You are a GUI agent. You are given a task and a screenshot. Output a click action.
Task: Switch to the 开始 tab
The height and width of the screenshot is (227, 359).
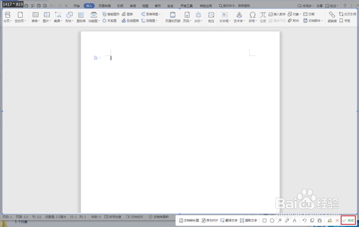(77, 6)
